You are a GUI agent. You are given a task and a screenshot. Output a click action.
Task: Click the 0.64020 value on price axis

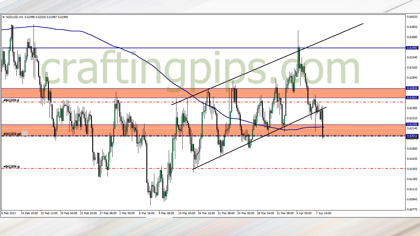(412, 17)
